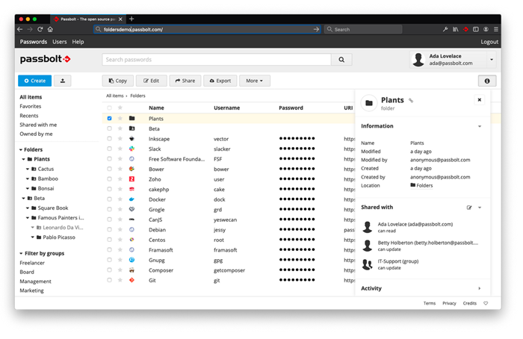Reload the page with the refresh icon
This screenshot has width=523, height=339.
[x=40, y=29]
